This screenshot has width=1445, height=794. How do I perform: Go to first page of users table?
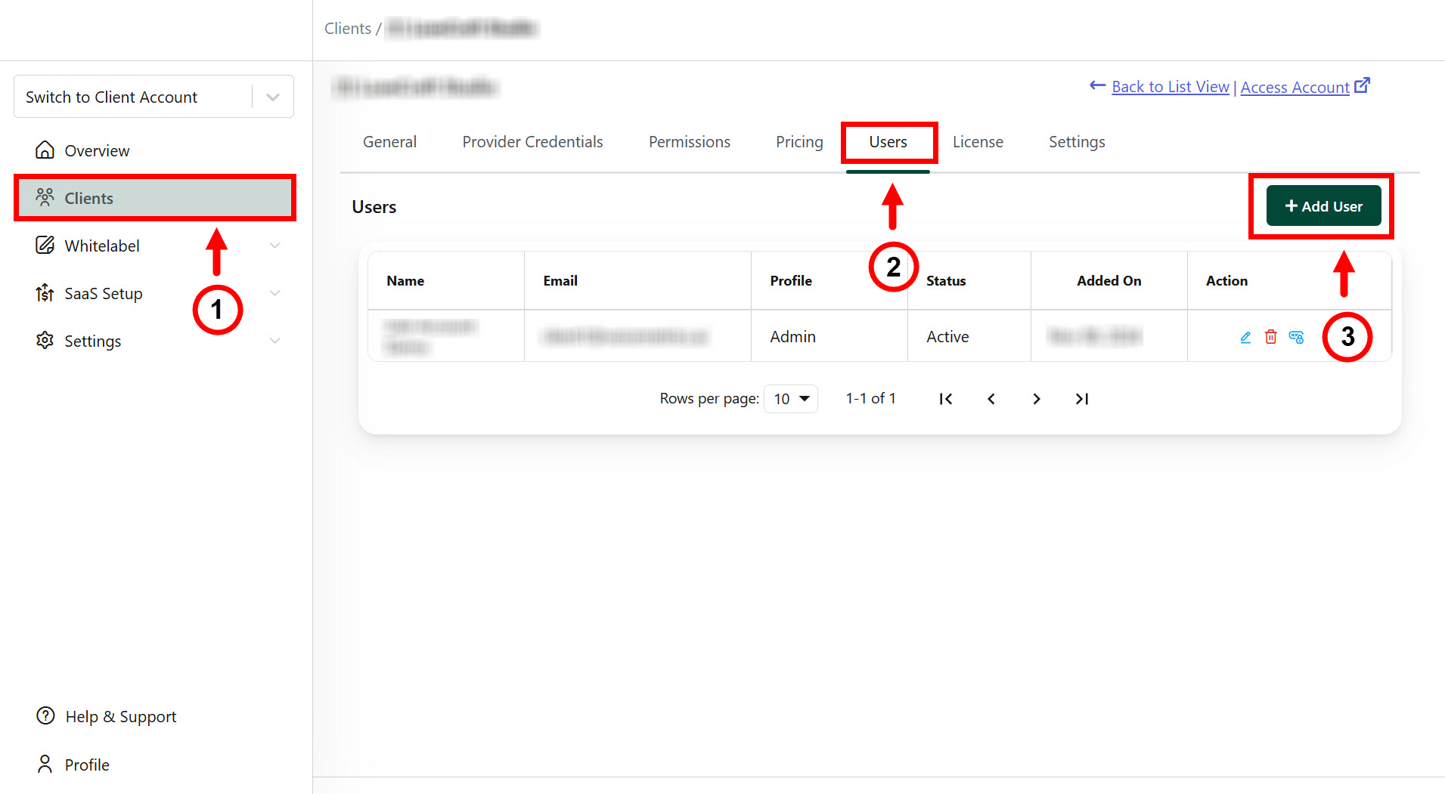click(x=945, y=399)
